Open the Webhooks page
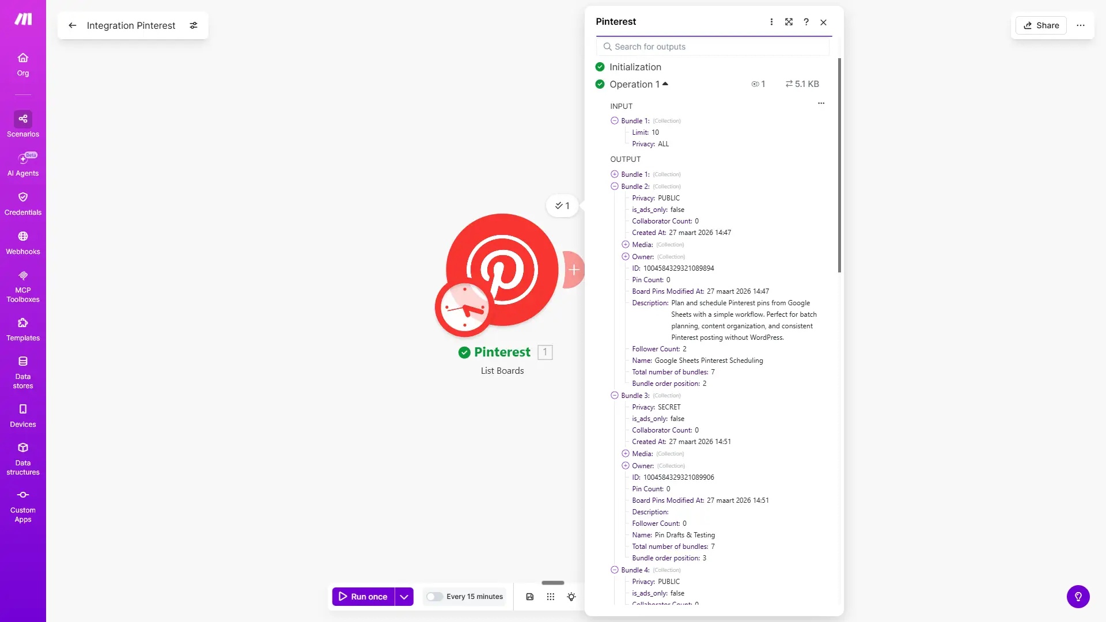Viewport: 1106px width, 622px height. (x=23, y=243)
